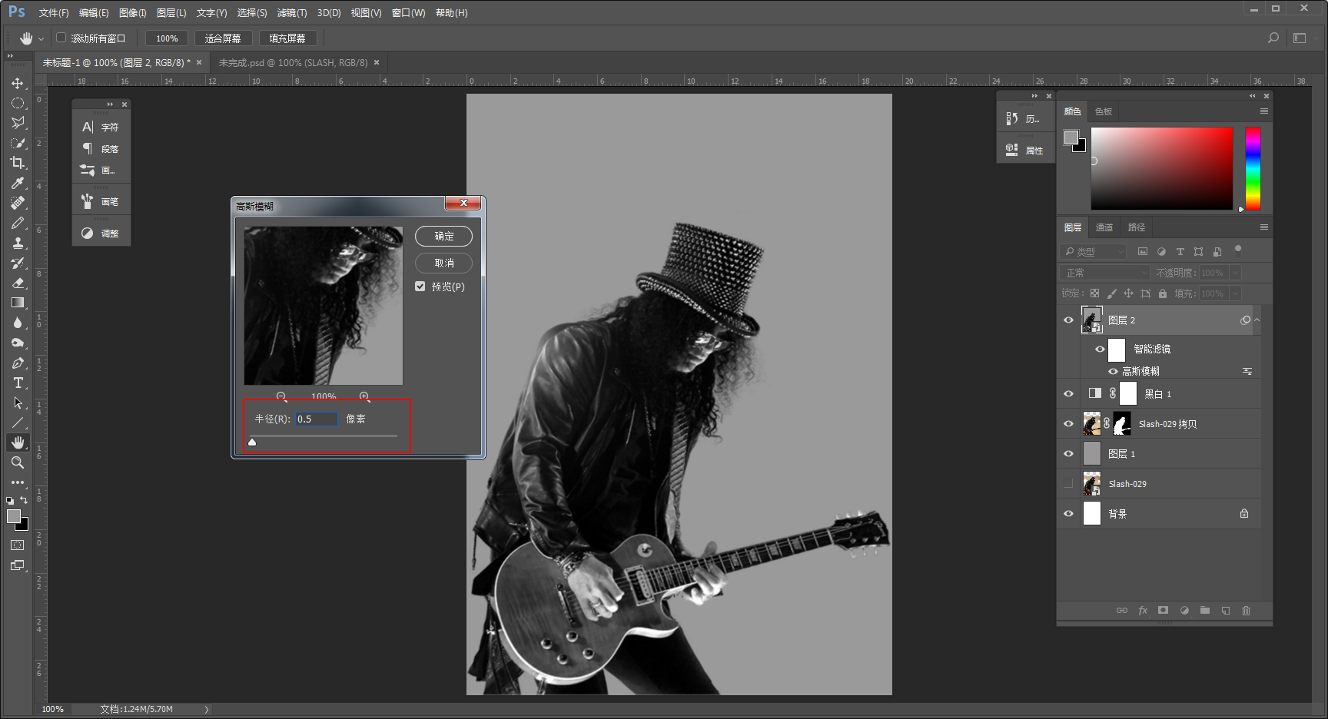Click the 100% zoom button
Screen dimensions: 1328x719
[x=167, y=38]
